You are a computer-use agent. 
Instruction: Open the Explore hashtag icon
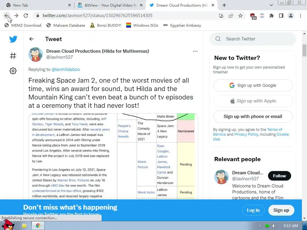coord(13,56)
